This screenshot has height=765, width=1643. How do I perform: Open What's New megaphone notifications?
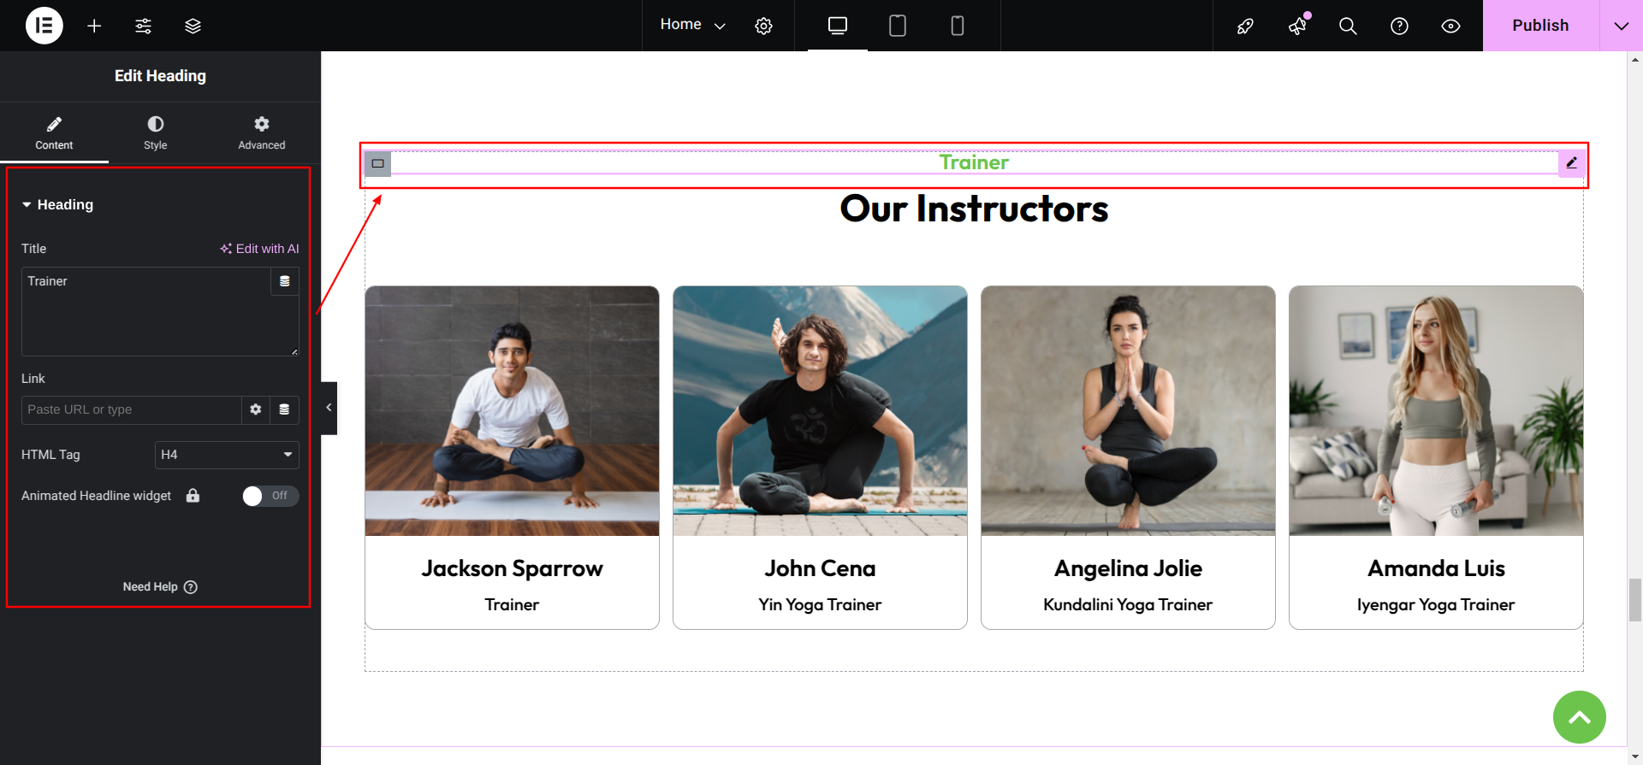coord(1297,26)
